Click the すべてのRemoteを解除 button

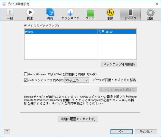(118, 90)
